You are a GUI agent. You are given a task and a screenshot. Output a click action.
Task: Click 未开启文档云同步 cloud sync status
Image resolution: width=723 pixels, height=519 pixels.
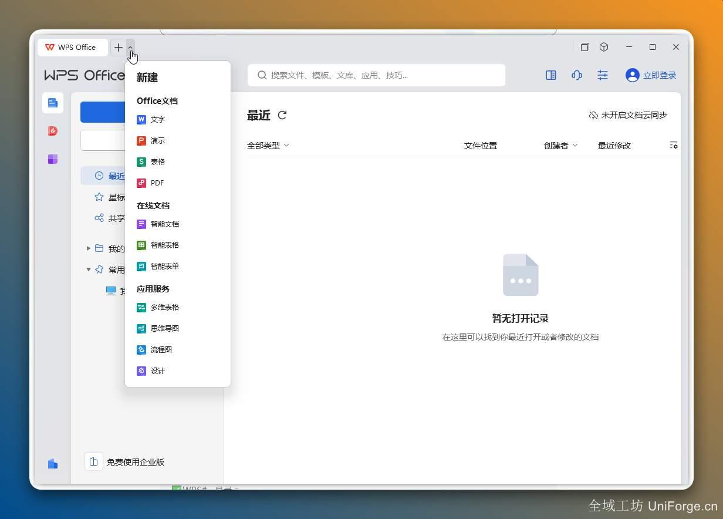pos(628,115)
